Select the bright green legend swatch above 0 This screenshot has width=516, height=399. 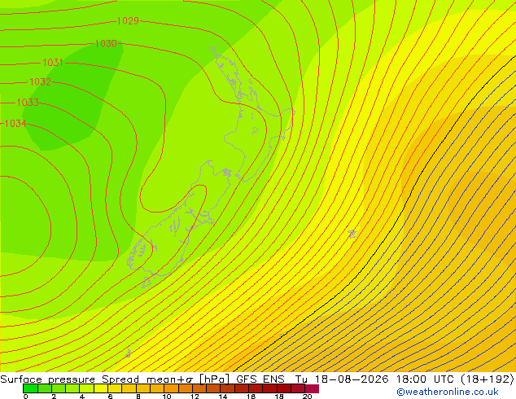30,388
